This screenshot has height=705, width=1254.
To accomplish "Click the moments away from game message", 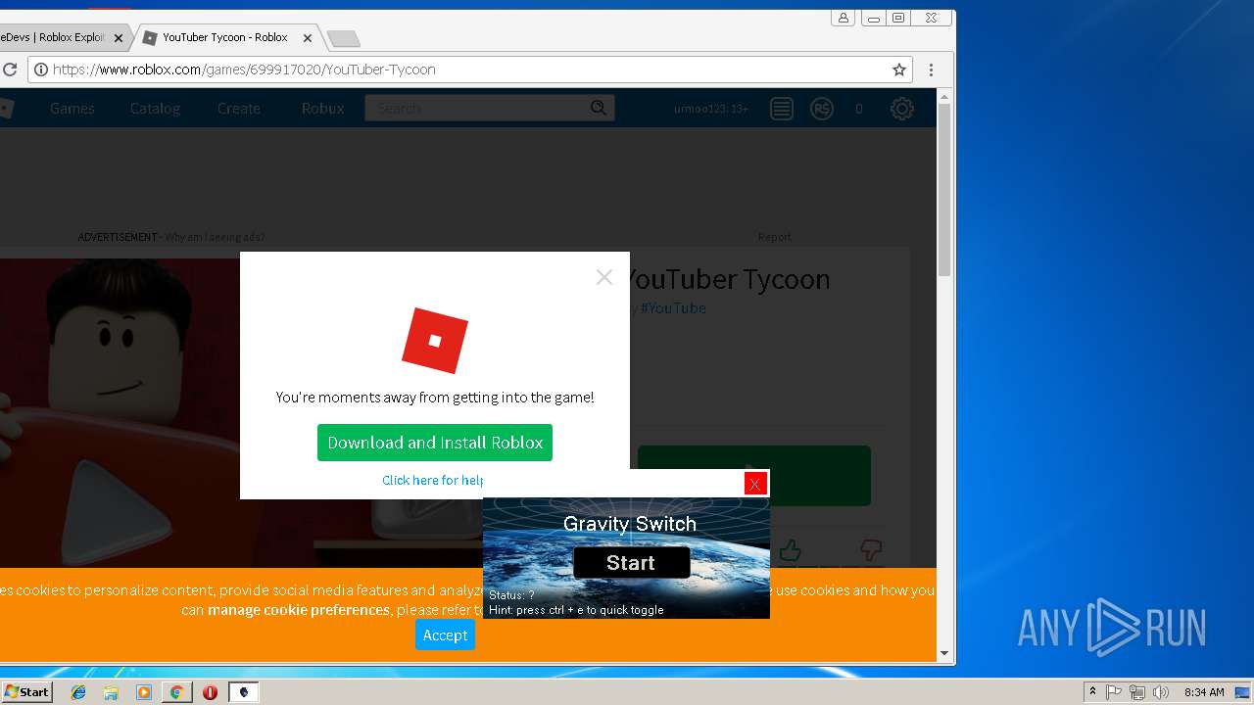I will click(435, 398).
